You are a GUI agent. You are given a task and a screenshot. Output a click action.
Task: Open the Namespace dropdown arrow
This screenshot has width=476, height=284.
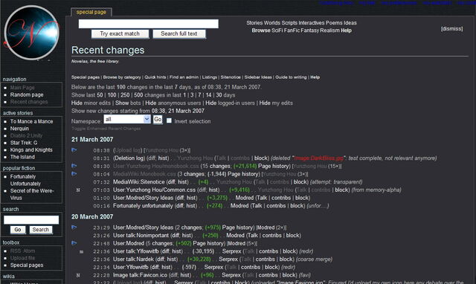(x=147, y=119)
